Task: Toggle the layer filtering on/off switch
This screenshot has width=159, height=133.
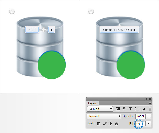Action: click(x=150, y=109)
